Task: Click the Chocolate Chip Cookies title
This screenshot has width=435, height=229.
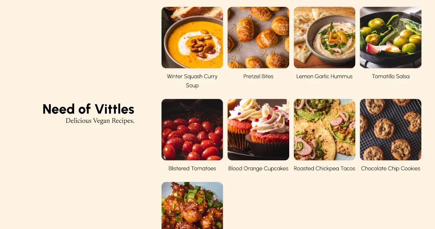Action: (x=391, y=168)
